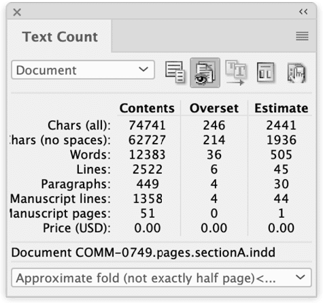Close the Text Count panel
323x305 pixels.
tap(17, 12)
